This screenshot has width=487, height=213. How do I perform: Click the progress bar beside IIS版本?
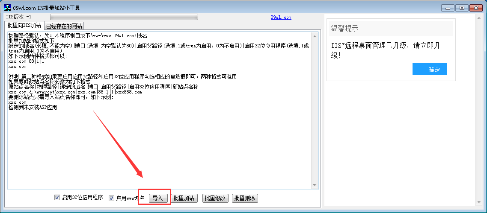[x=124, y=17]
